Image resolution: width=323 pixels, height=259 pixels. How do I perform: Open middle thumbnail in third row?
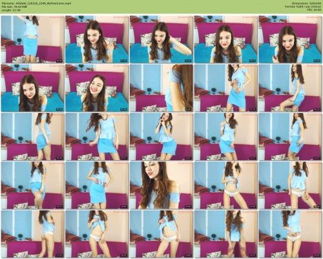tap(161, 137)
